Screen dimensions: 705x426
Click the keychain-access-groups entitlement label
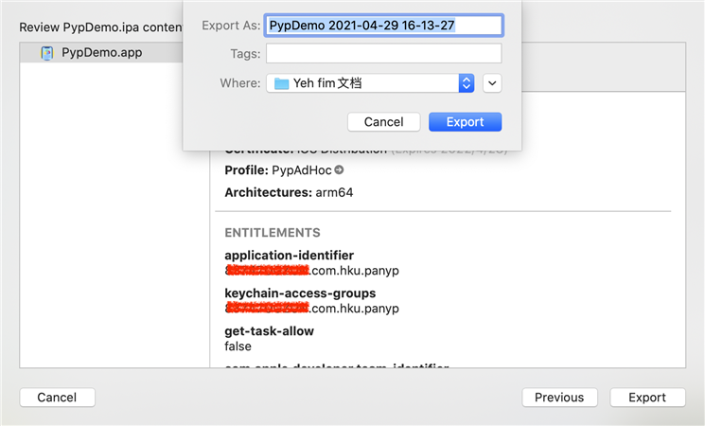[300, 293]
